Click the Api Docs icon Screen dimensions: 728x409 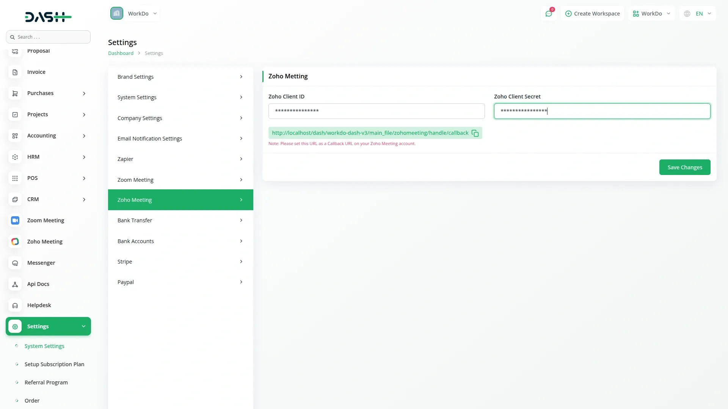pyautogui.click(x=15, y=284)
